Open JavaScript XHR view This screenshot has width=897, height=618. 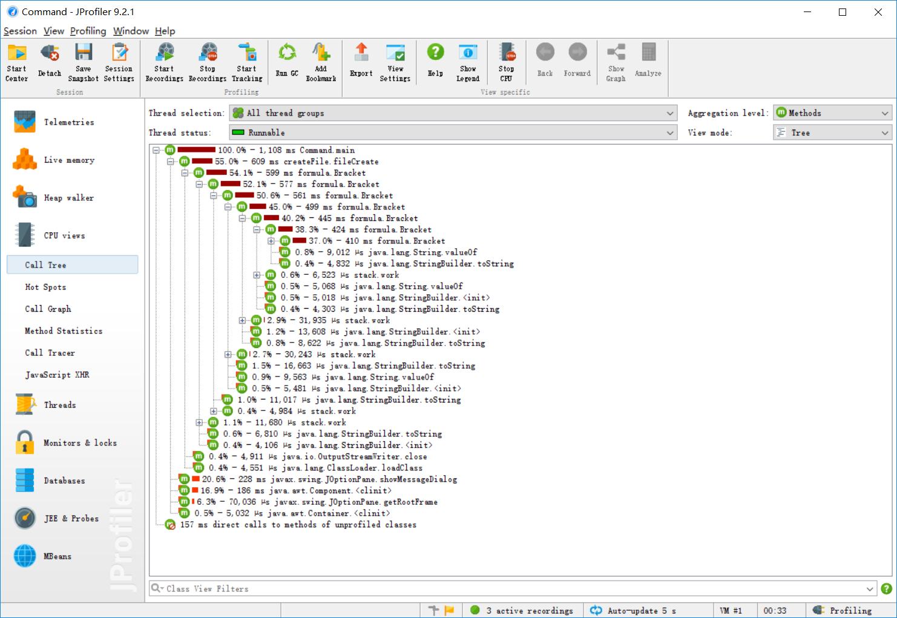pos(57,375)
